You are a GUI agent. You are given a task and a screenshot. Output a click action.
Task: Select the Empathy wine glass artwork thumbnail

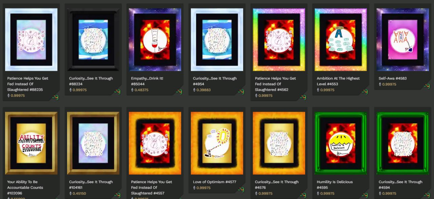155,40
